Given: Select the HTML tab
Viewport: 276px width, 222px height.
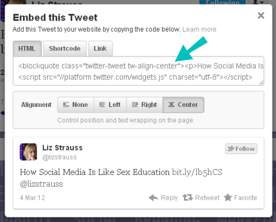Looking at the screenshot, I should tap(27, 48).
